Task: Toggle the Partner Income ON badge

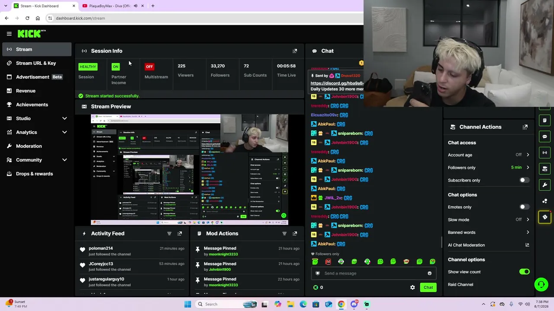Action: [x=116, y=67]
